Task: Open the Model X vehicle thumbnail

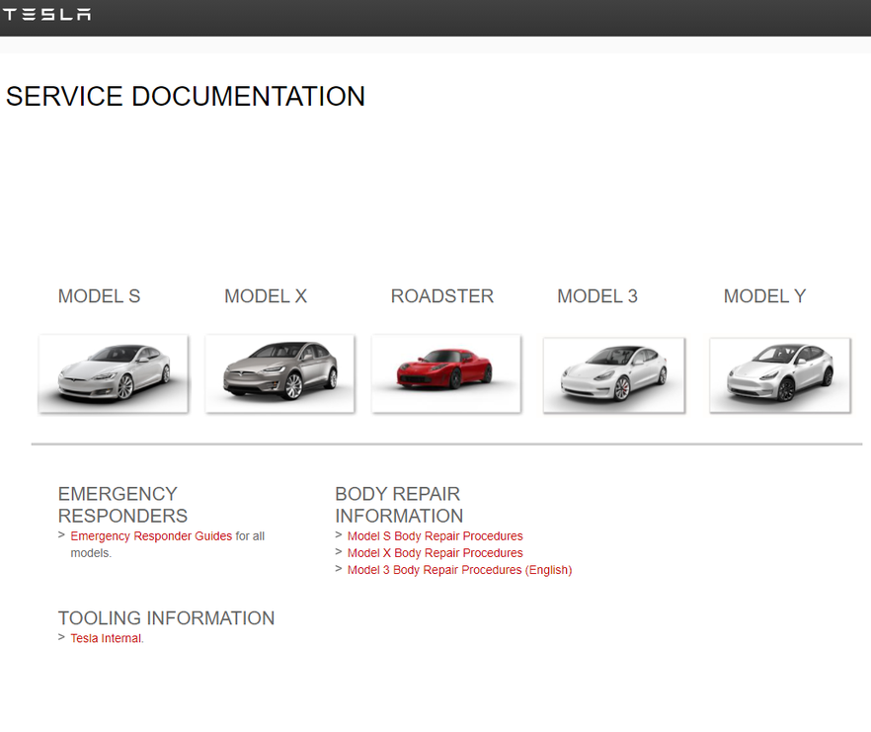Action: click(279, 373)
